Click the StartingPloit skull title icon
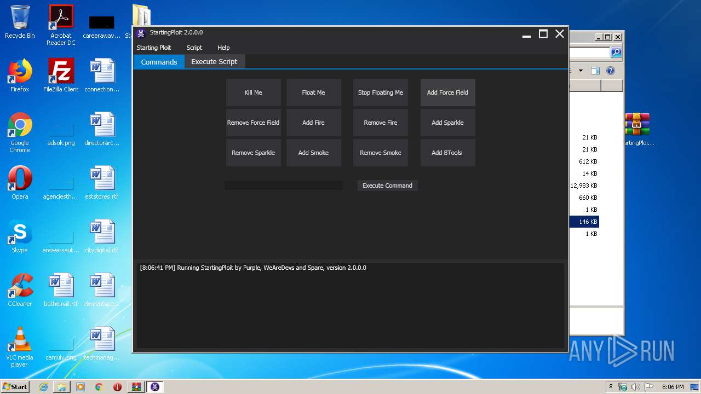 [x=141, y=33]
